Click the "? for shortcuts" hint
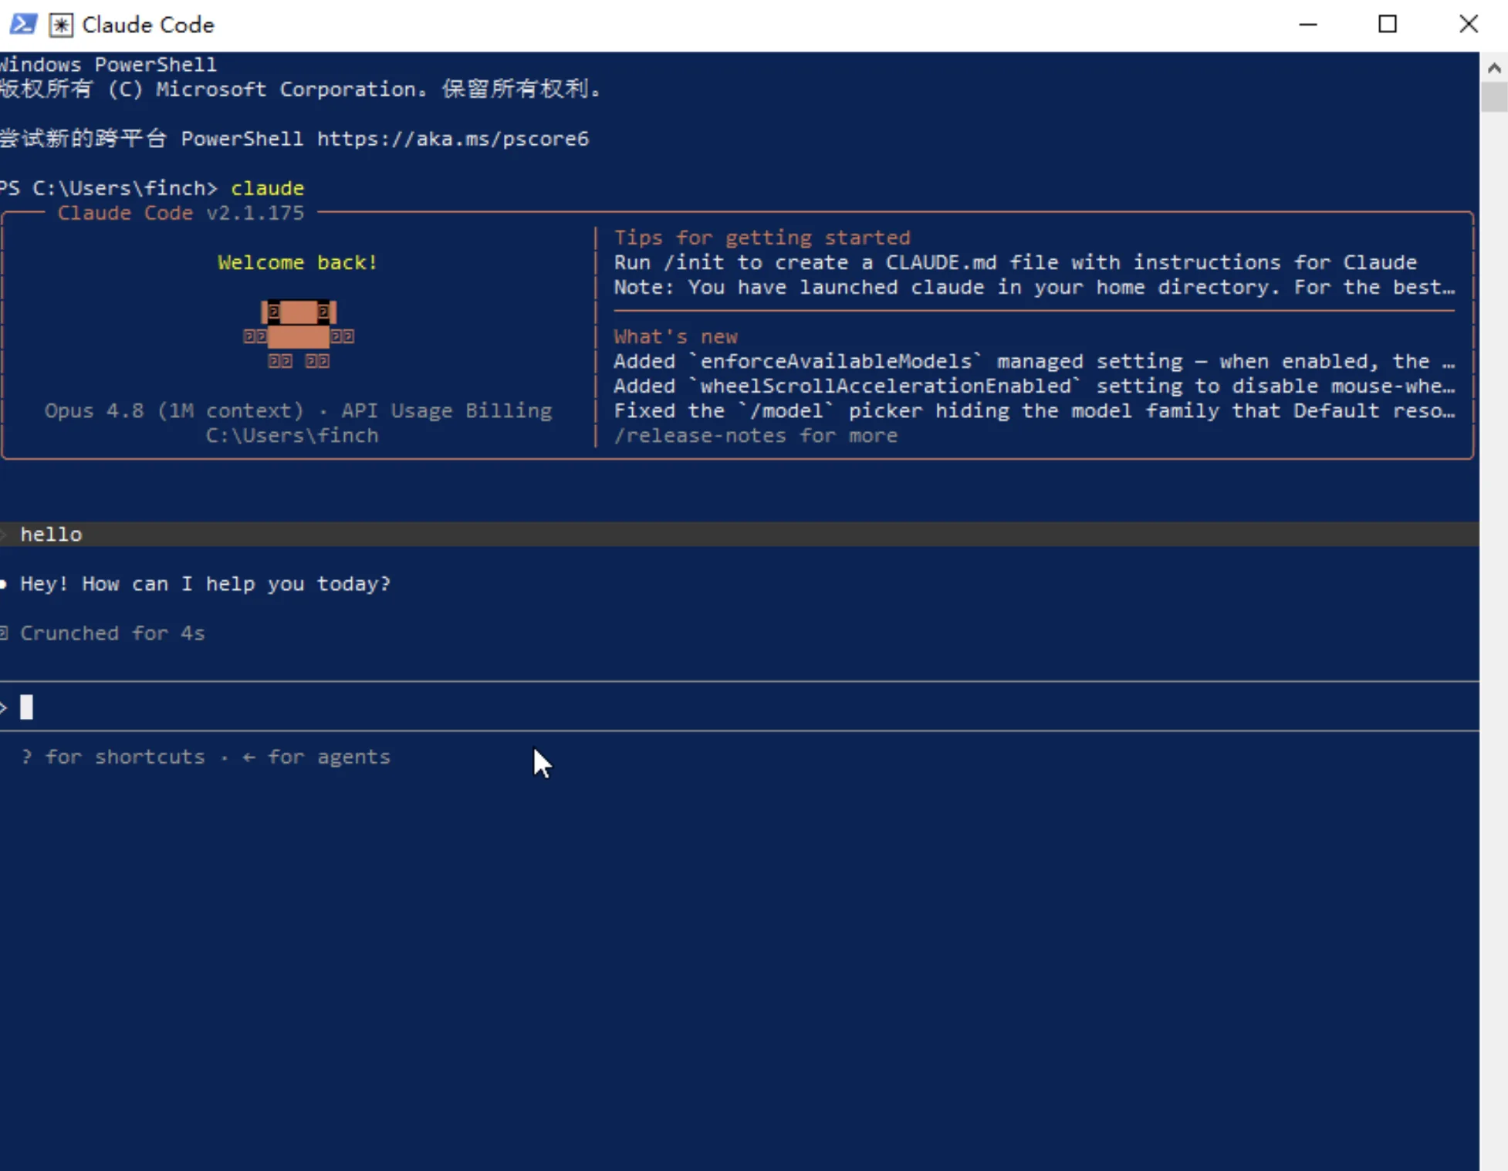Image resolution: width=1508 pixels, height=1171 pixels. [x=113, y=756]
